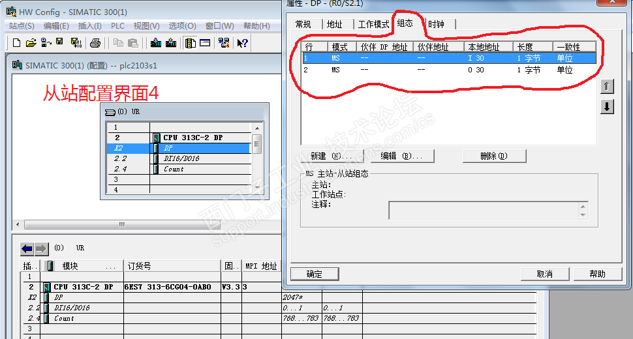The width and height of the screenshot is (633, 339).
Task: Click the 帮助 button in dialog
Action: coord(598,274)
